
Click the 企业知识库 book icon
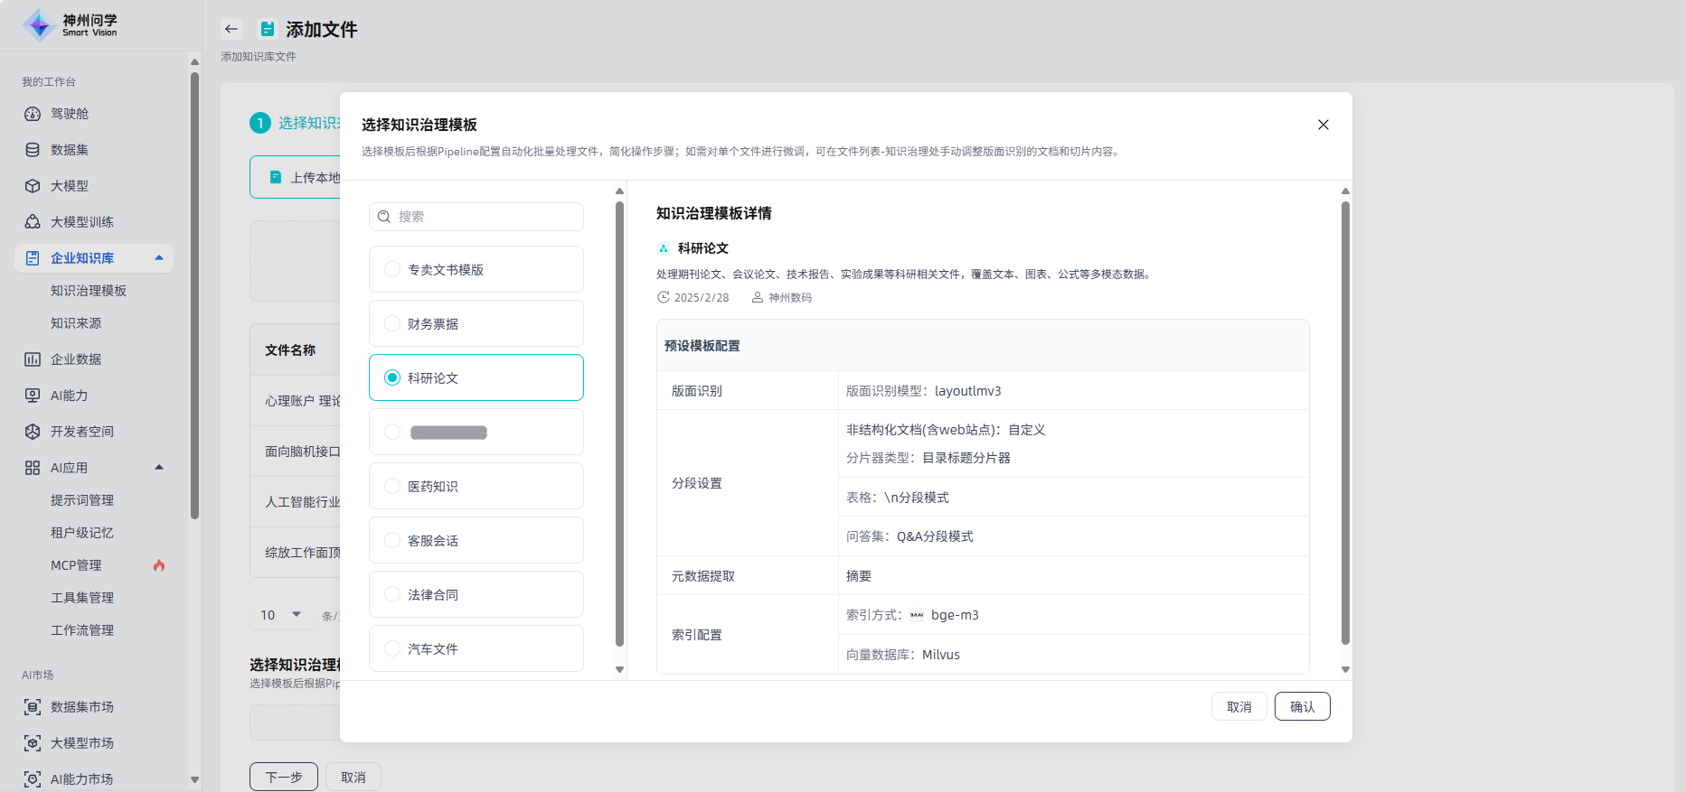[33, 258]
